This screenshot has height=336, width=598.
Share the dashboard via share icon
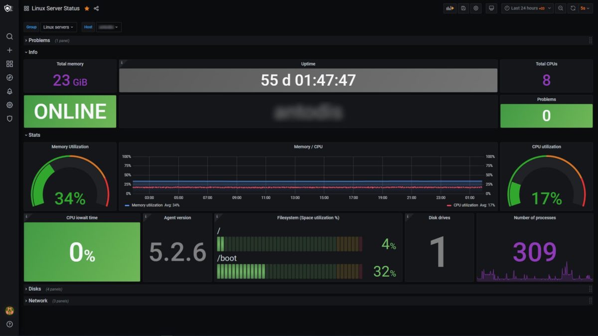(96, 8)
